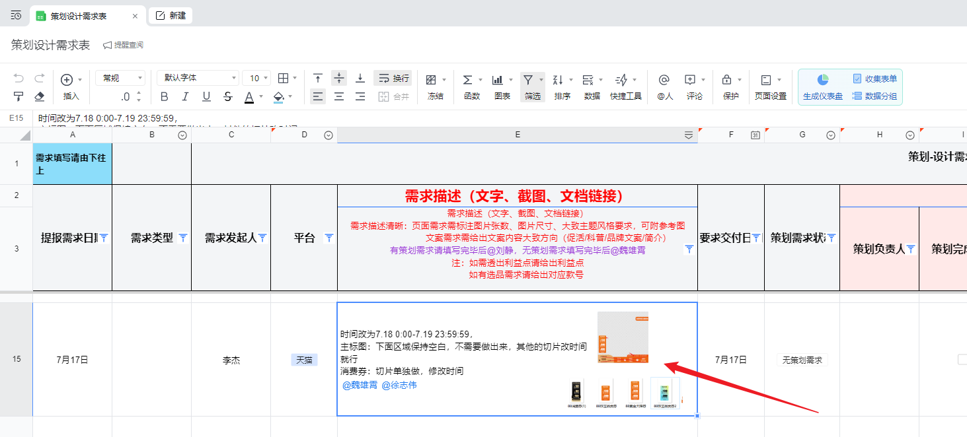The image size is (967, 437).
Task: Open the font name dropdown 默认字体
Action: pos(197,79)
